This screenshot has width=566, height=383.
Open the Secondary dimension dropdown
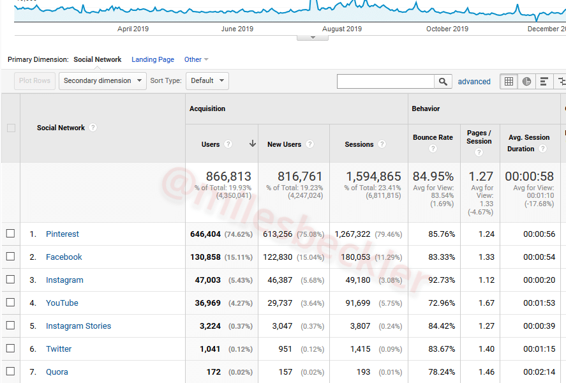pos(103,81)
